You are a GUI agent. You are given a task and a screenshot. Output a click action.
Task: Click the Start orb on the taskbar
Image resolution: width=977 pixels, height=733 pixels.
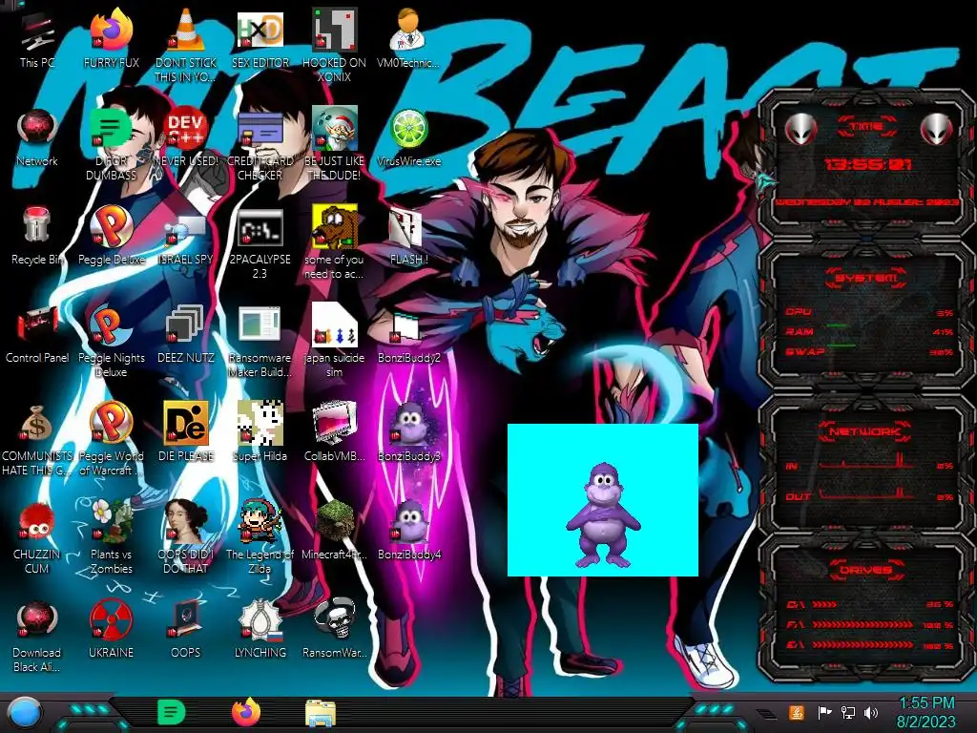click(24, 713)
